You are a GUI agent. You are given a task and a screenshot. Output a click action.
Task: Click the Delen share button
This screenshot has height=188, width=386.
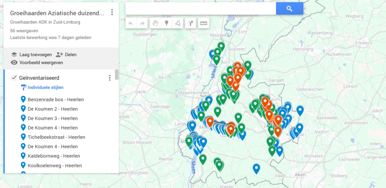click(x=70, y=55)
